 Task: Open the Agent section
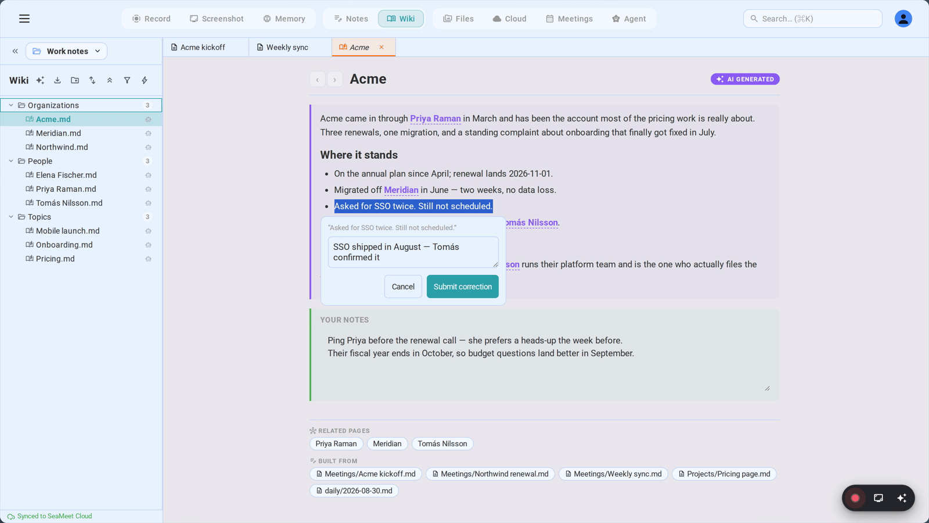629,19
